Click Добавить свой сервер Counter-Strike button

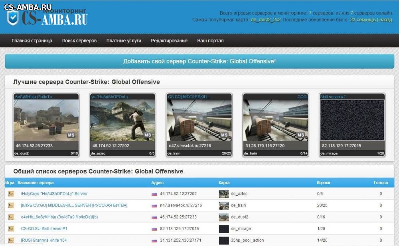click(x=199, y=61)
